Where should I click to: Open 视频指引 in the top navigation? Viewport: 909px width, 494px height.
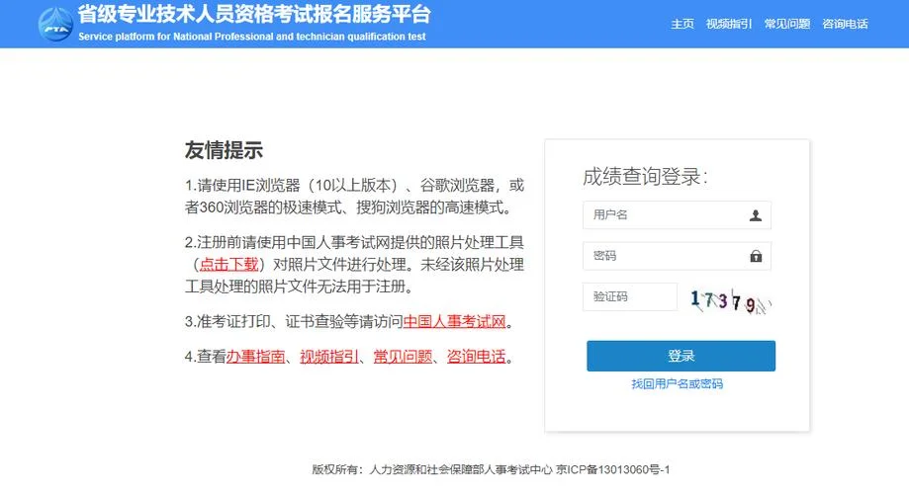click(x=729, y=24)
